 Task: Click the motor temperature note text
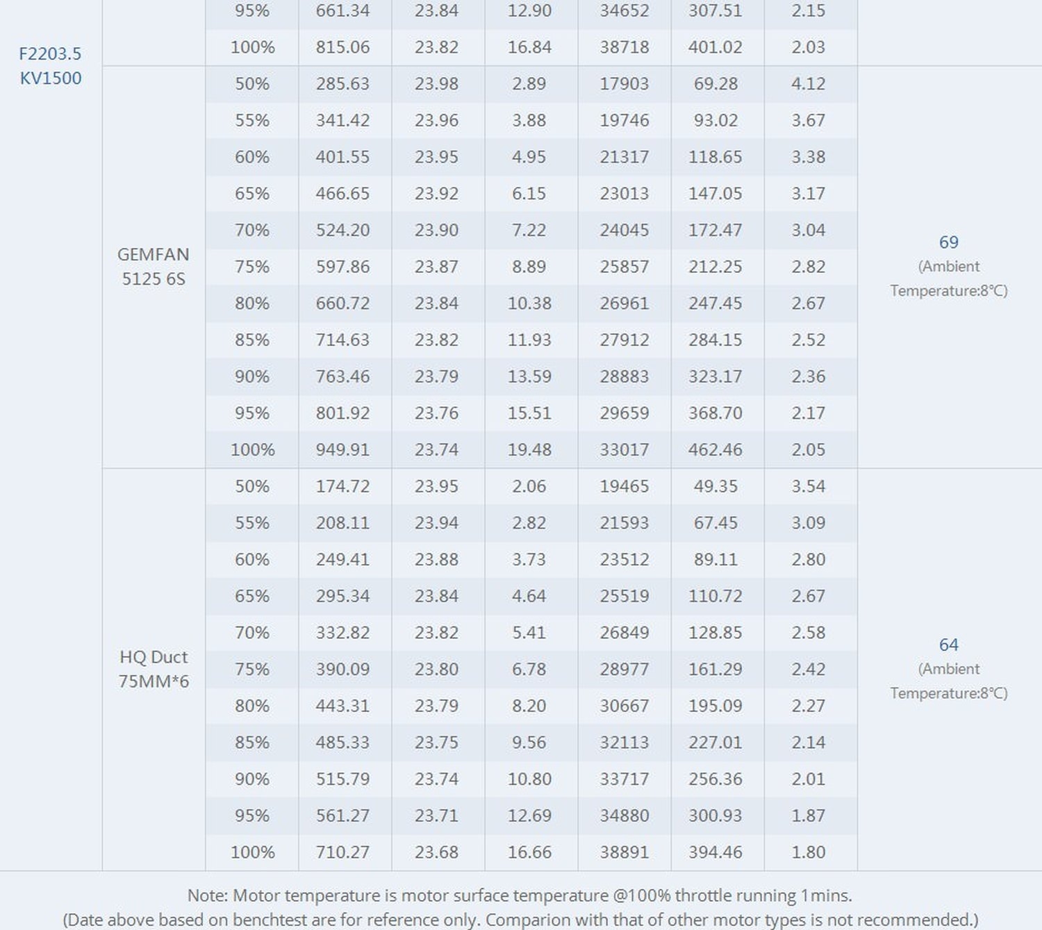[x=520, y=895]
